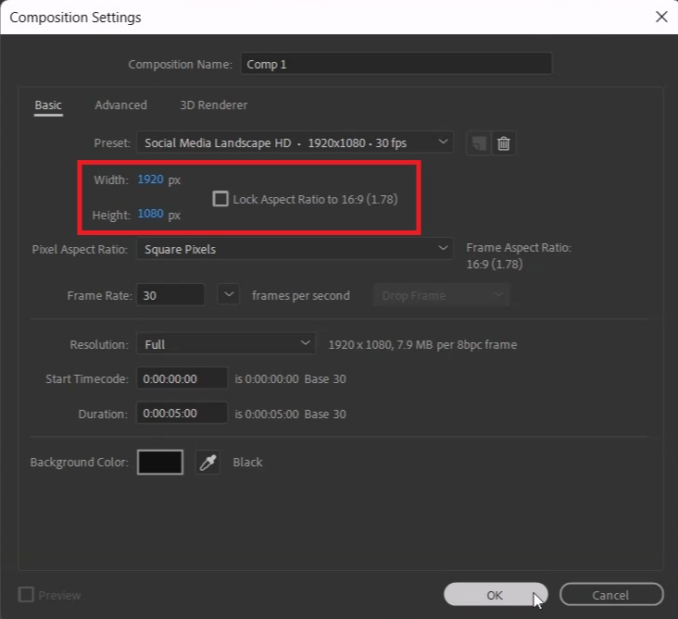This screenshot has width=678, height=619.
Task: Click the Duration field
Action: (x=182, y=414)
